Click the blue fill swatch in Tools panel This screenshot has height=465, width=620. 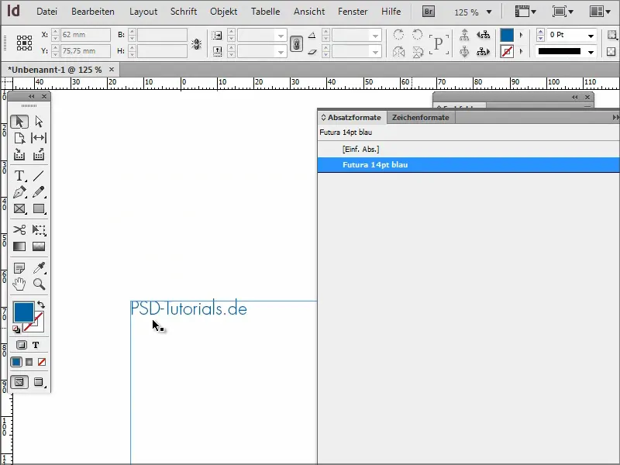point(23,312)
